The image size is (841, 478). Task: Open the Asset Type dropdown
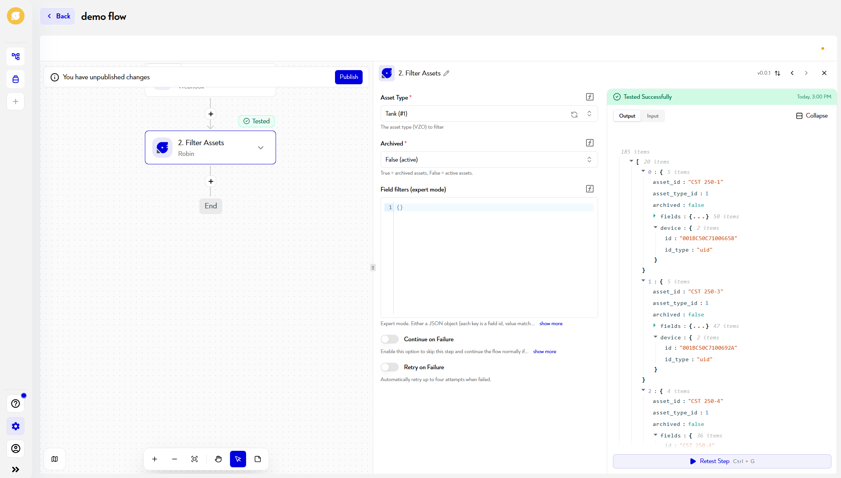click(x=489, y=114)
